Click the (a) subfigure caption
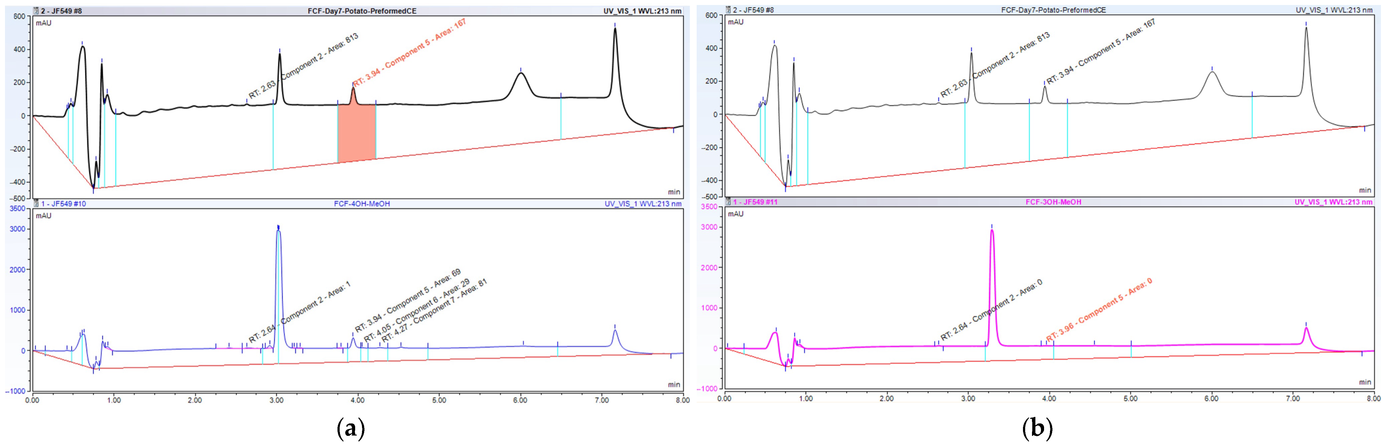The height and width of the screenshot is (447, 1389). (x=351, y=429)
